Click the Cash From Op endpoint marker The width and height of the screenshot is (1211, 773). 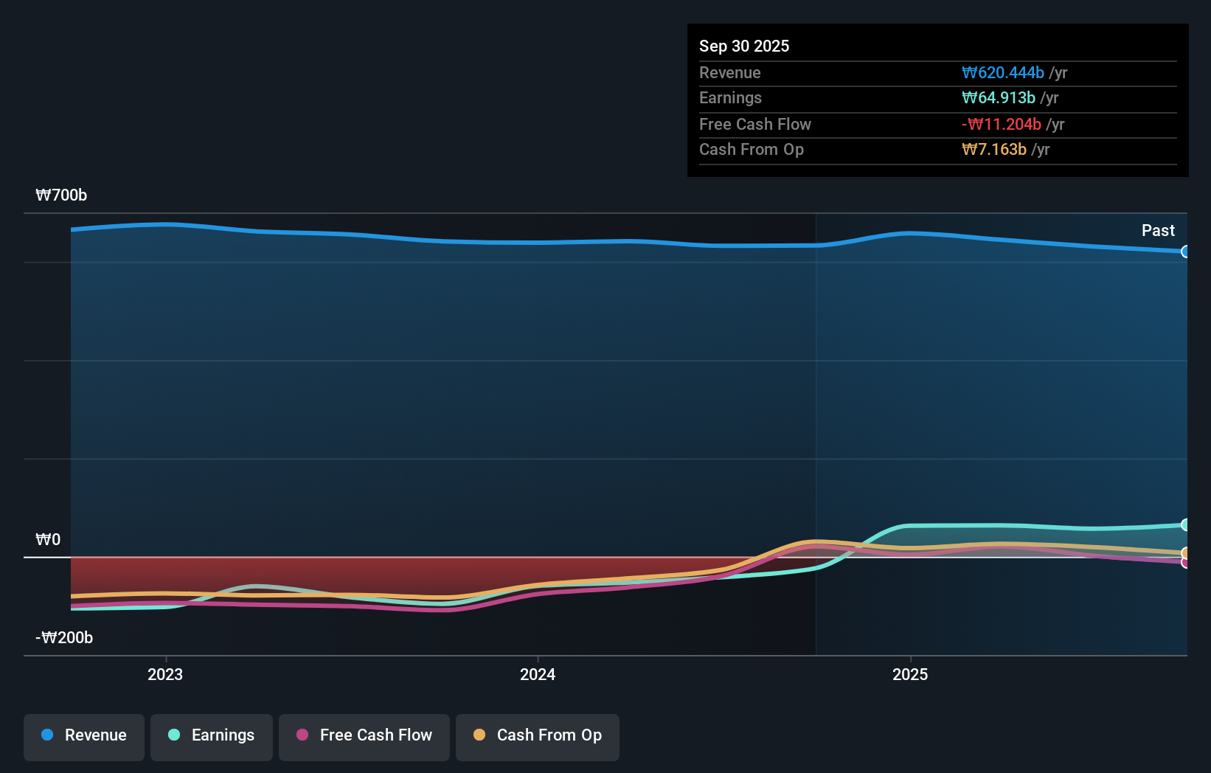[1186, 552]
